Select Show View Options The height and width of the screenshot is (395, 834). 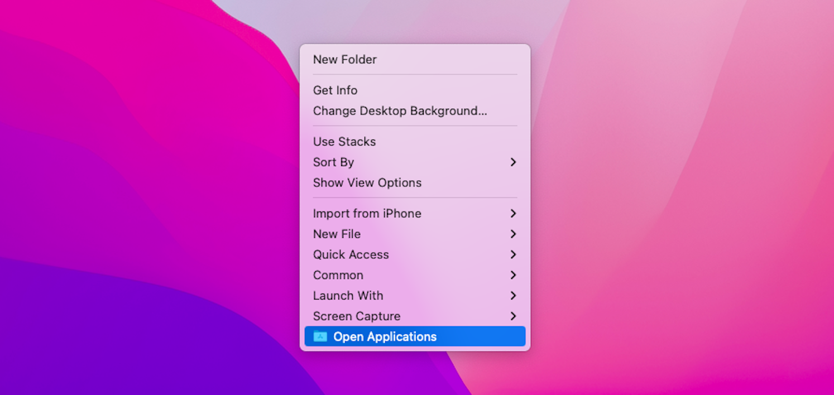point(367,182)
